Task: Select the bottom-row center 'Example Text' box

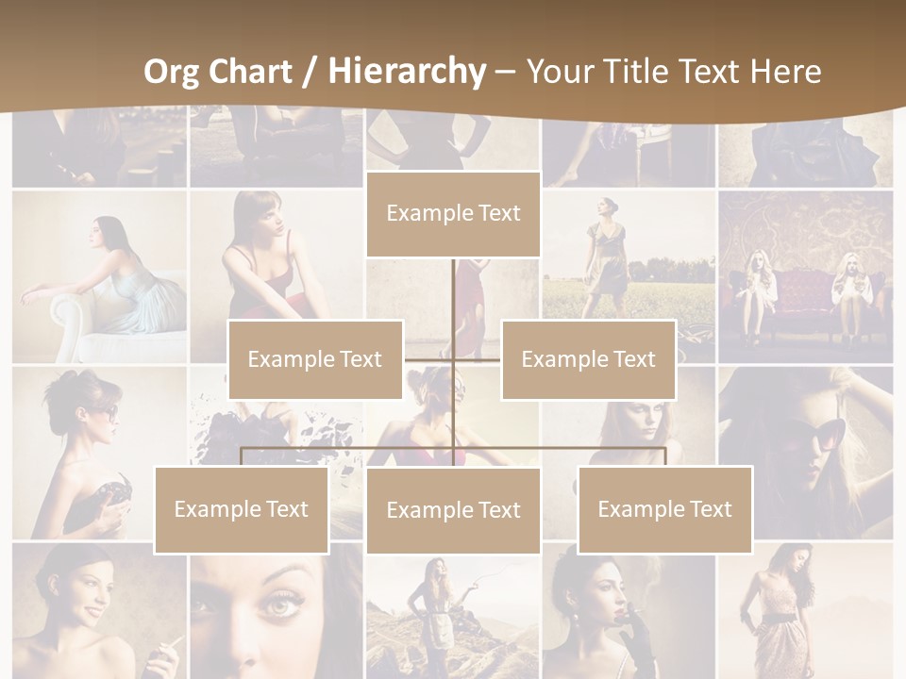Action: click(x=453, y=510)
